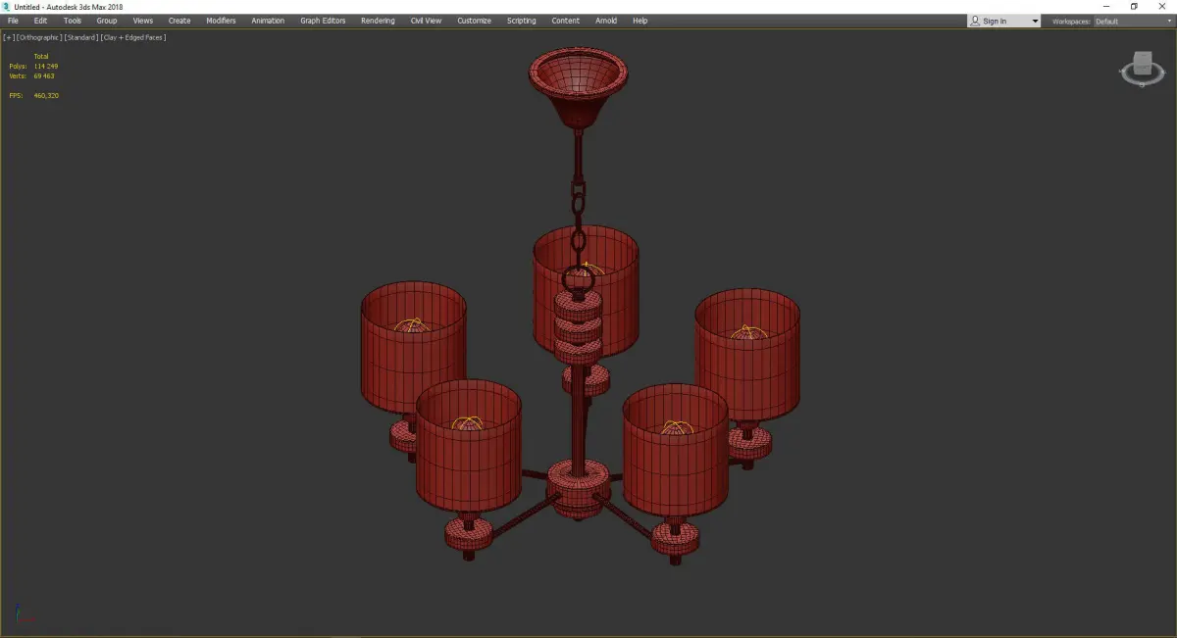Image resolution: width=1177 pixels, height=638 pixels.
Task: Click the Total statistics heading
Action: (x=41, y=56)
